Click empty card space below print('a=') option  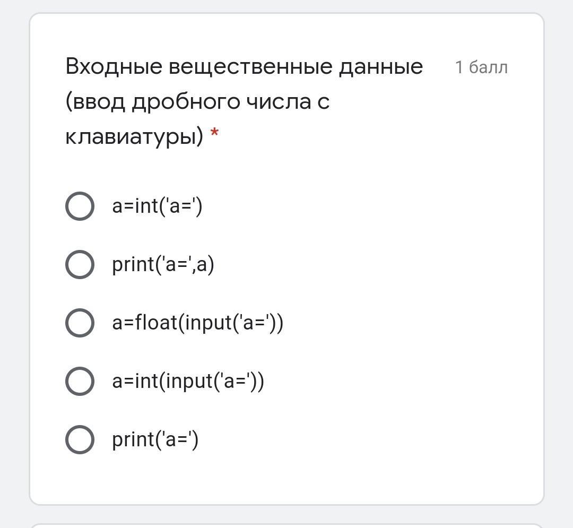[286, 479]
